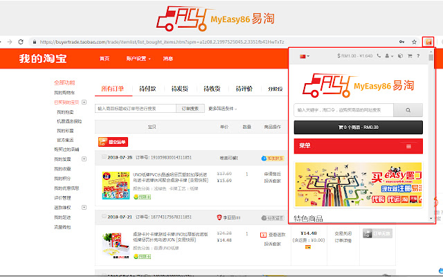Click the magnifier search button in popup

(408, 110)
